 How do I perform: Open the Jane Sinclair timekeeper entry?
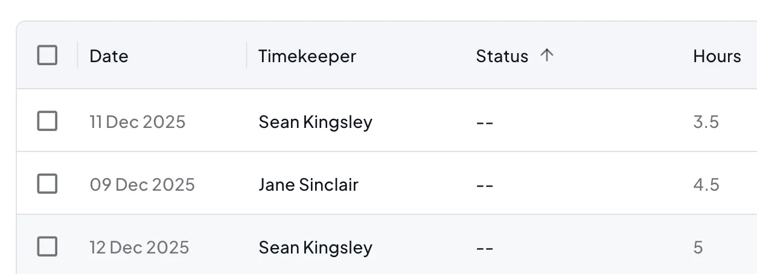pos(308,184)
